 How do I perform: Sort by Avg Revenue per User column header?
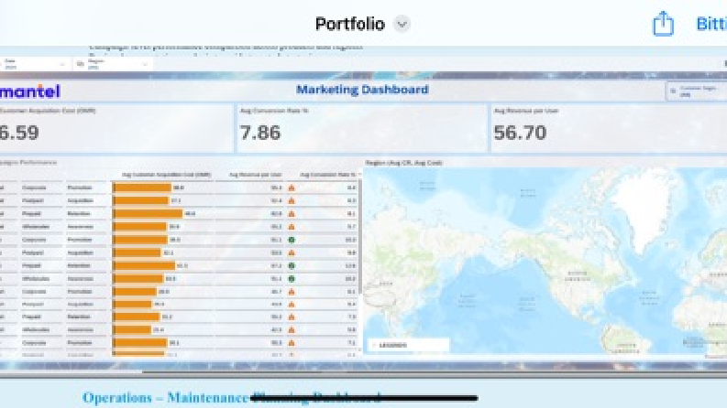click(256, 175)
